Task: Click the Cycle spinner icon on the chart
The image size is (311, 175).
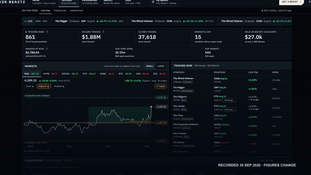Action: coord(157,86)
